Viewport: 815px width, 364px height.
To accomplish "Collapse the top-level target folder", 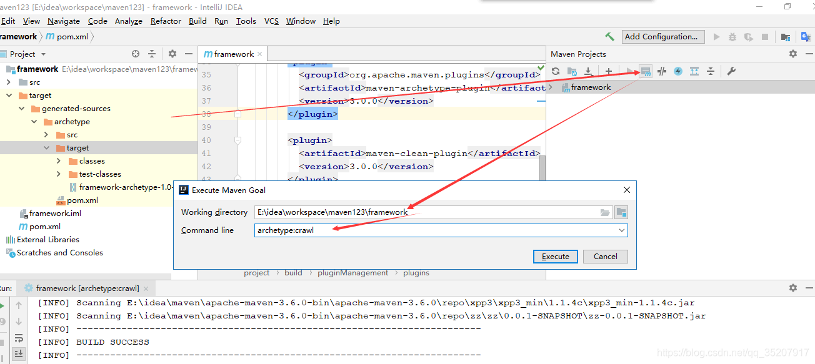I will (9, 96).
